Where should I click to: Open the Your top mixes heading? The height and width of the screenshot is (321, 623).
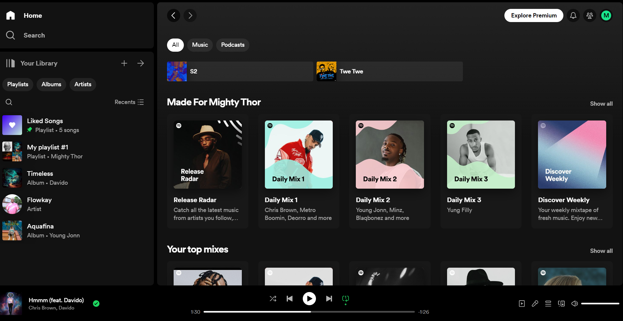point(198,249)
